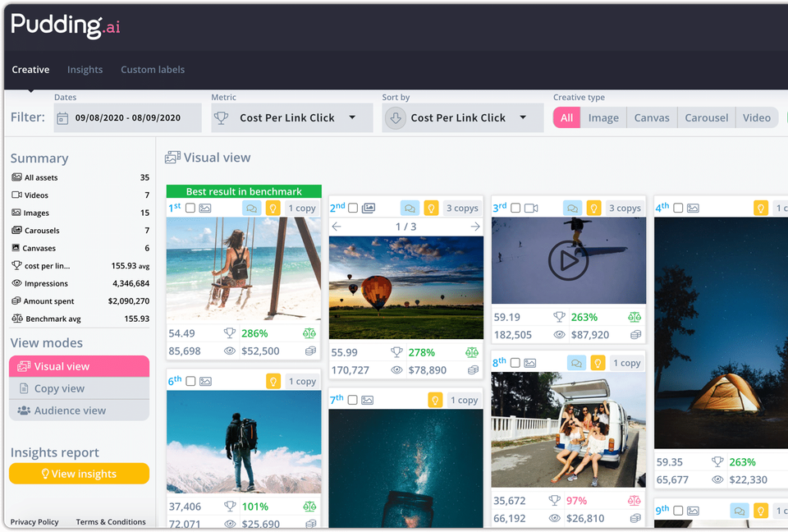This screenshot has width=788, height=532.
Task: Select the lightbulb insight icon on the second card
Action: (x=431, y=208)
